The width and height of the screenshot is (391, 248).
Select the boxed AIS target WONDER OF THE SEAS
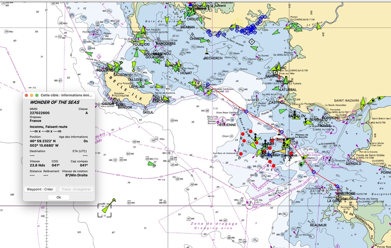[105, 210]
